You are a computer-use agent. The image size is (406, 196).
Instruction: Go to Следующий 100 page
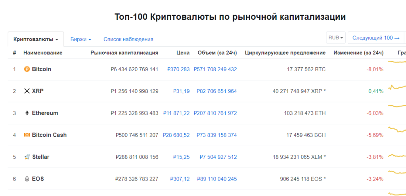pyautogui.click(x=376, y=38)
